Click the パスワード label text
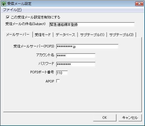This screenshot has width=145, height=126. [x=46, y=64]
